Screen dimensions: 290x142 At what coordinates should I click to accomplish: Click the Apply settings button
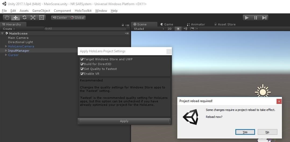(124, 121)
